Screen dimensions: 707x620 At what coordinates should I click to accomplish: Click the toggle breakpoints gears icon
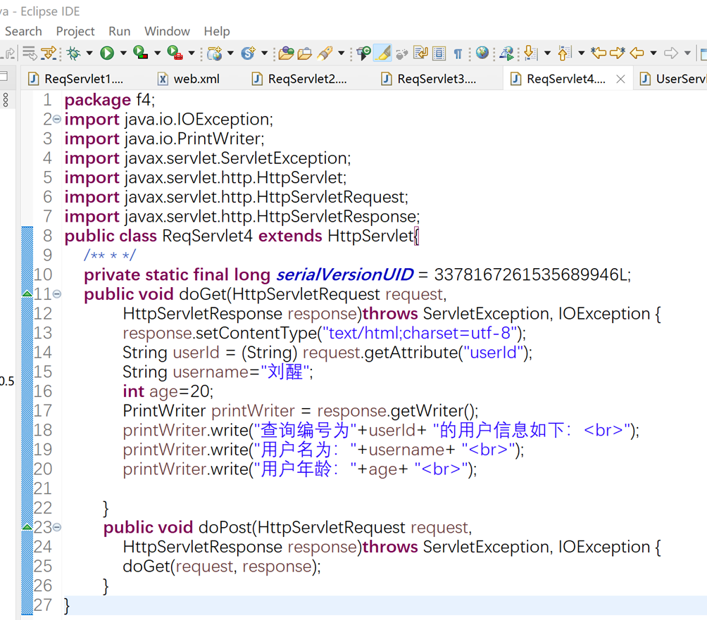coord(401,53)
